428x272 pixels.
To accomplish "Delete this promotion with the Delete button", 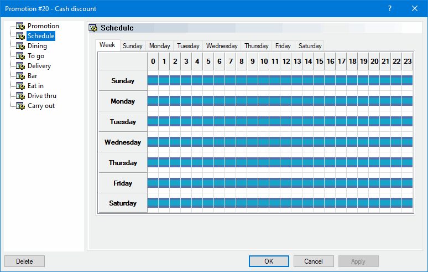I will coord(24,261).
